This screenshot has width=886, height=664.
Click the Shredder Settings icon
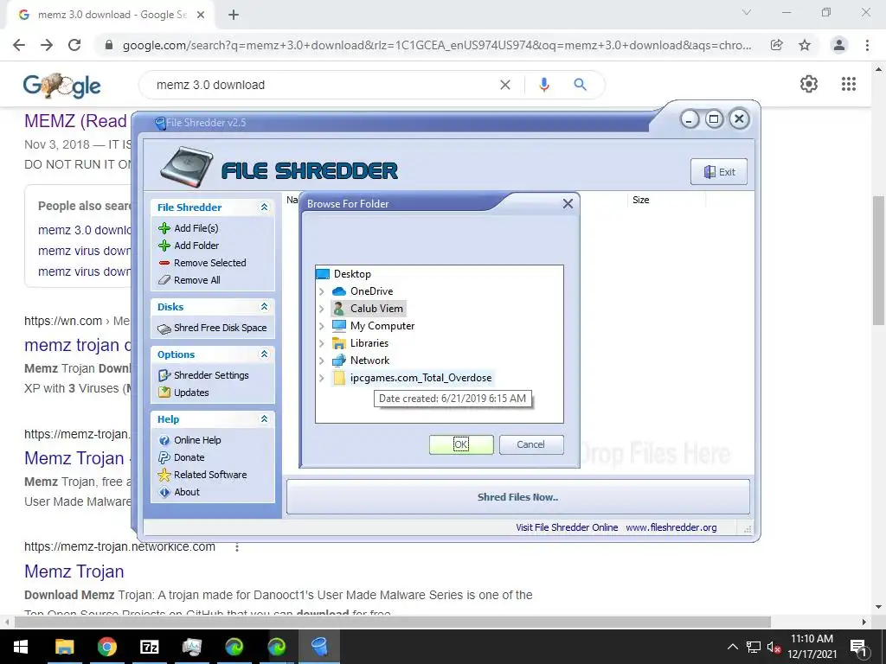[164, 375]
